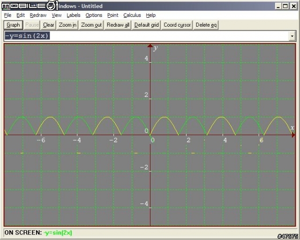Viewport: 300px width, 240px height.
Task: Open the Help menu
Action: coord(150,15)
